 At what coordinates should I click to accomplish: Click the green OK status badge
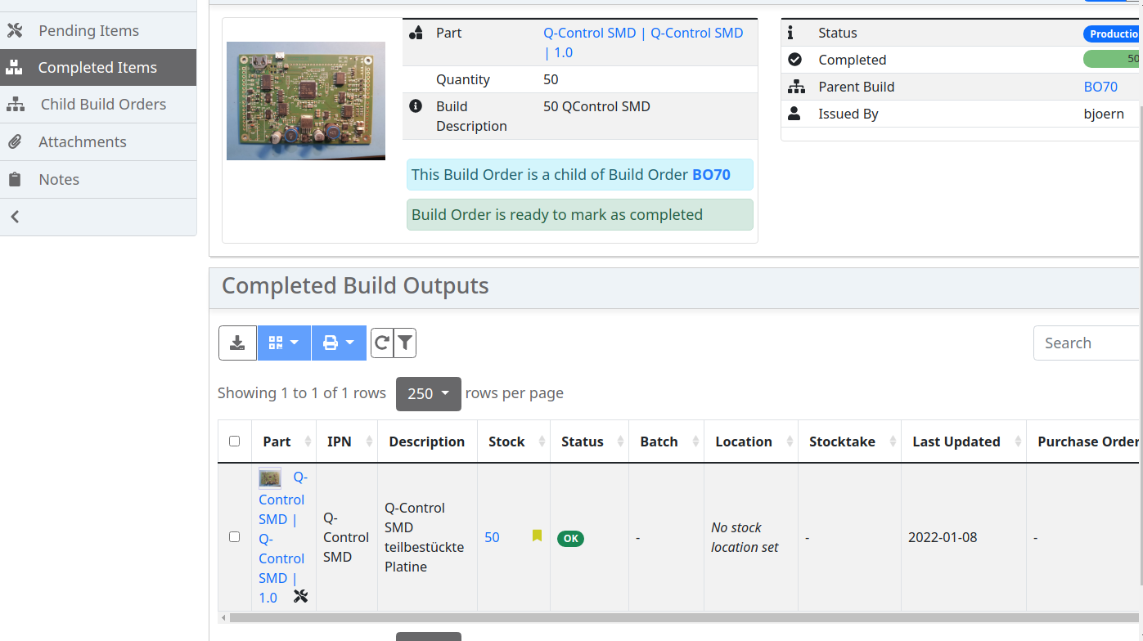point(570,538)
